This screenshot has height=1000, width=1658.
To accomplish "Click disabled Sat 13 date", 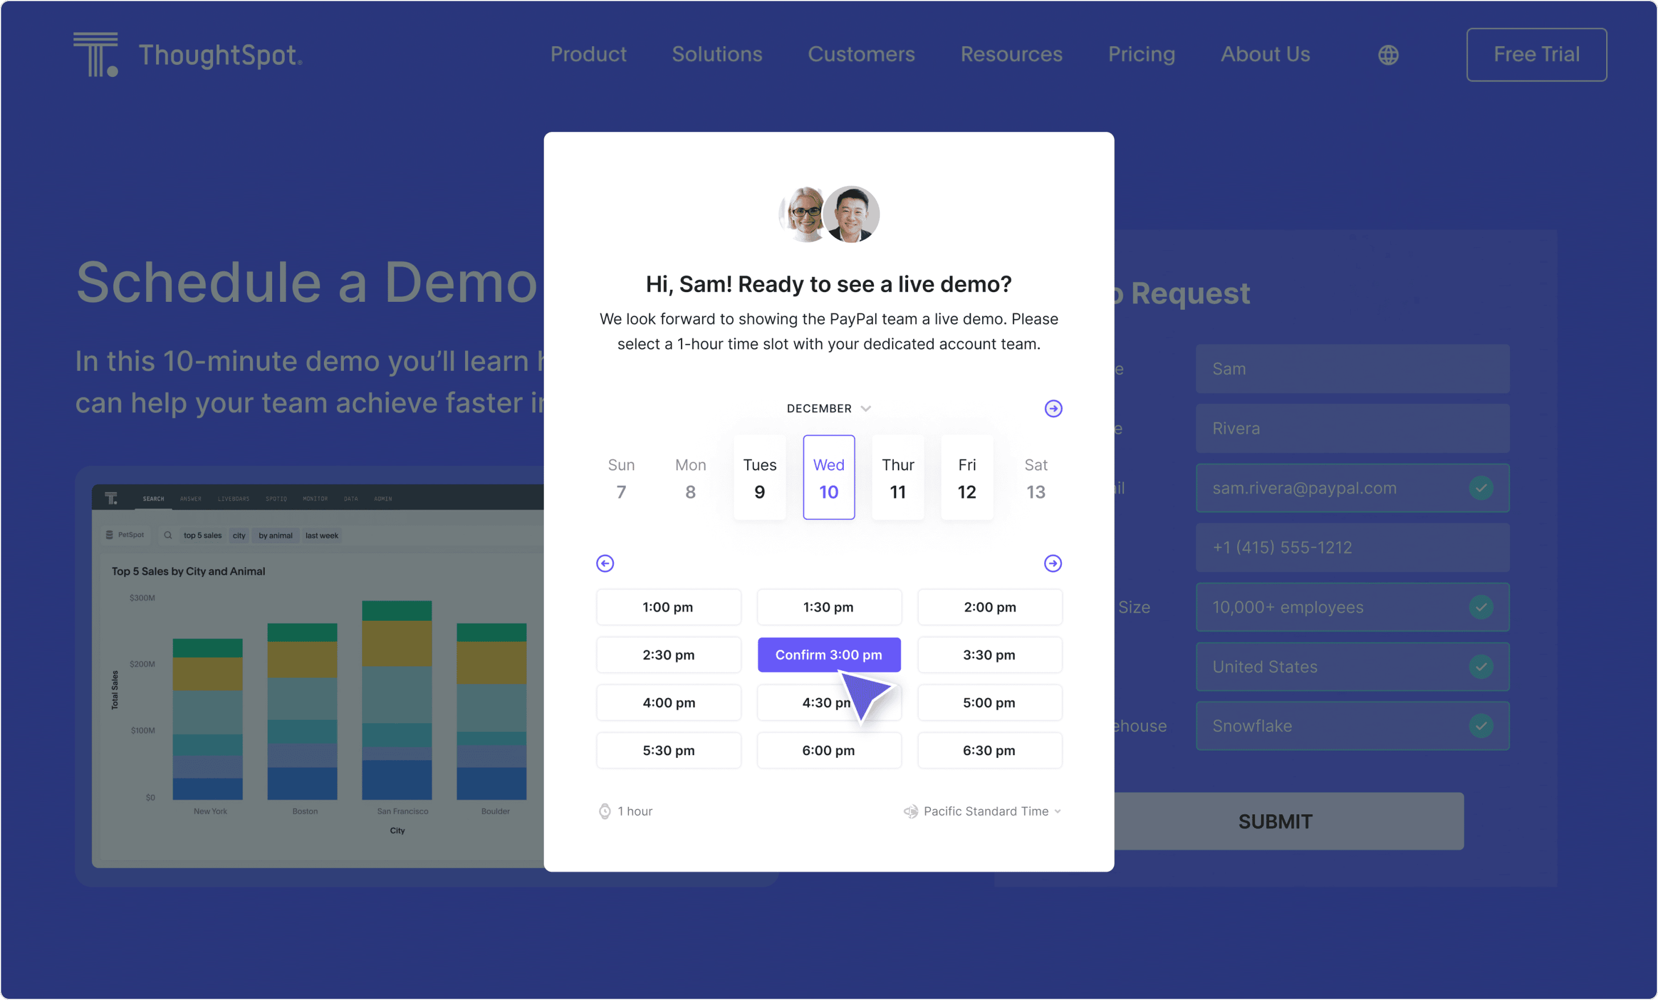I will pos(1036,478).
